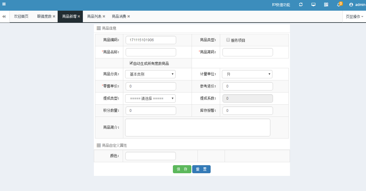Close the 眼镜度数 tab
The width and height of the screenshot is (366, 191).
pyautogui.click(x=54, y=17)
